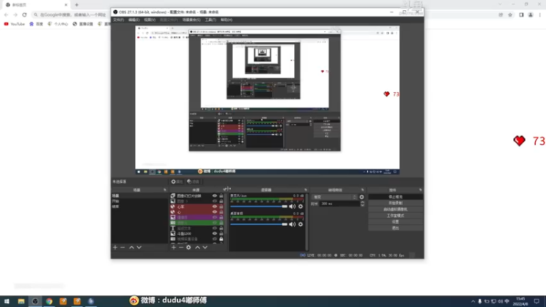Viewport: 546px width, 307px height.
Task: Open the 帮助(H) menu in OBS
Action: (227, 20)
